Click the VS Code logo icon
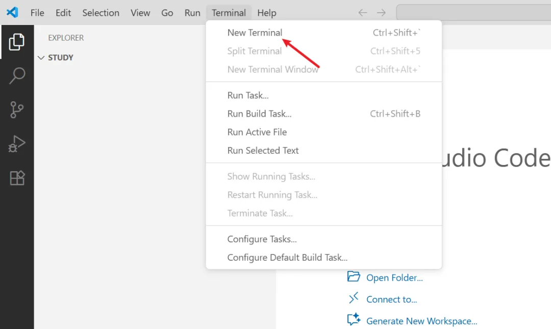 click(12, 13)
